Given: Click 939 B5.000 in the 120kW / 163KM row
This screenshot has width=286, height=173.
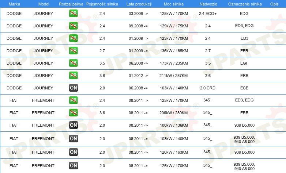Looking at the screenshot, I should 244,152.
